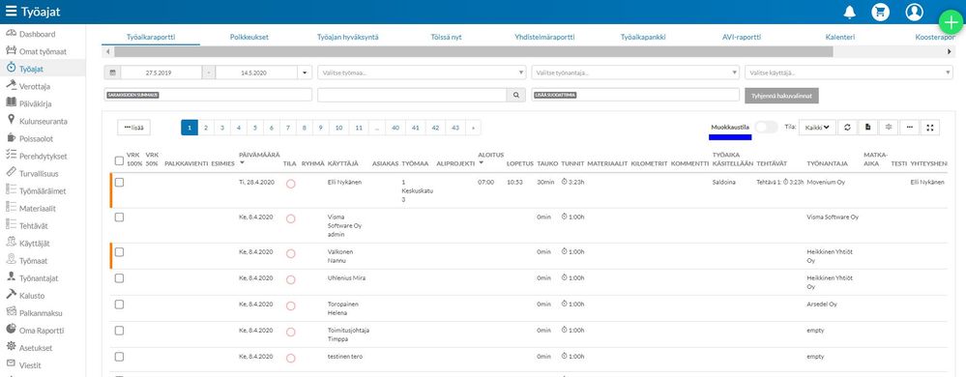Go to page 2 in pagination
The height and width of the screenshot is (377, 966).
tap(206, 128)
